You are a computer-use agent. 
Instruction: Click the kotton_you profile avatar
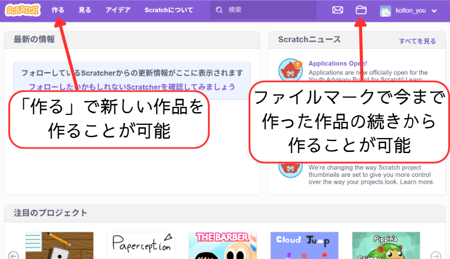385,10
